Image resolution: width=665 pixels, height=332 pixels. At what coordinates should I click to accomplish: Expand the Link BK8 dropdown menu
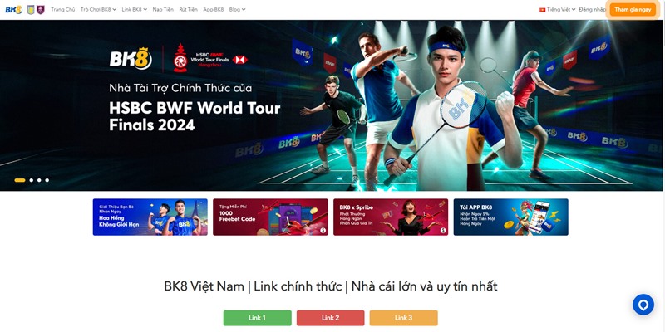click(x=134, y=9)
